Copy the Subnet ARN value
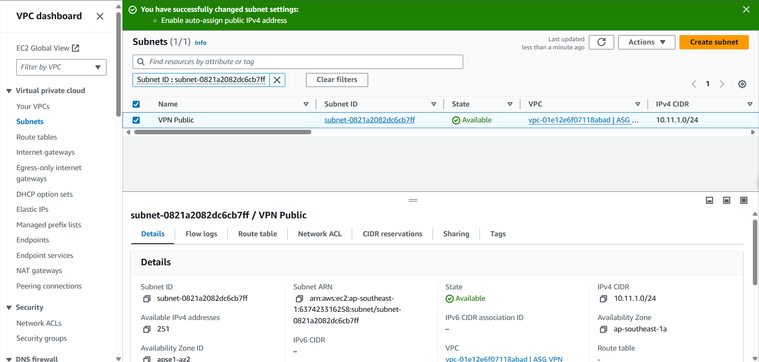The height and width of the screenshot is (362, 759). pyautogui.click(x=300, y=299)
